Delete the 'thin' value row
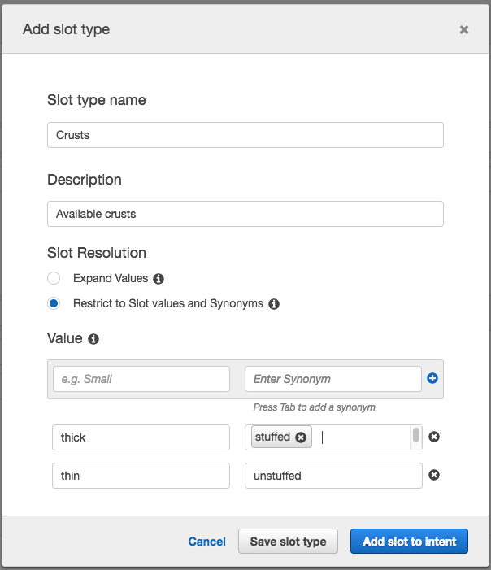Viewport: 491px width, 570px height. click(x=434, y=476)
